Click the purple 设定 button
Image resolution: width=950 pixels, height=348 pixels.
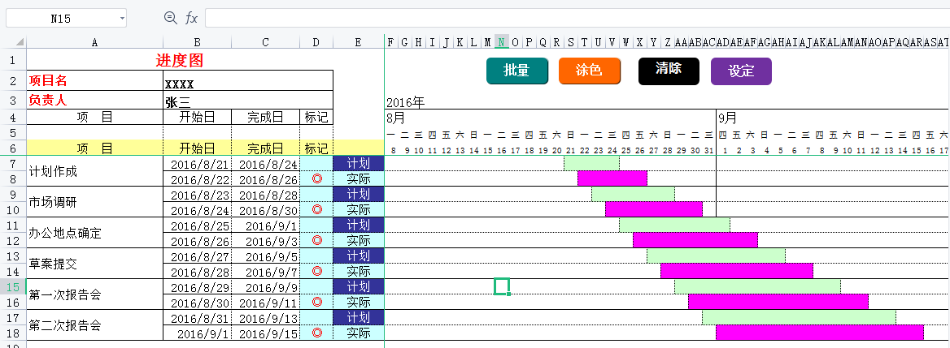tap(741, 70)
